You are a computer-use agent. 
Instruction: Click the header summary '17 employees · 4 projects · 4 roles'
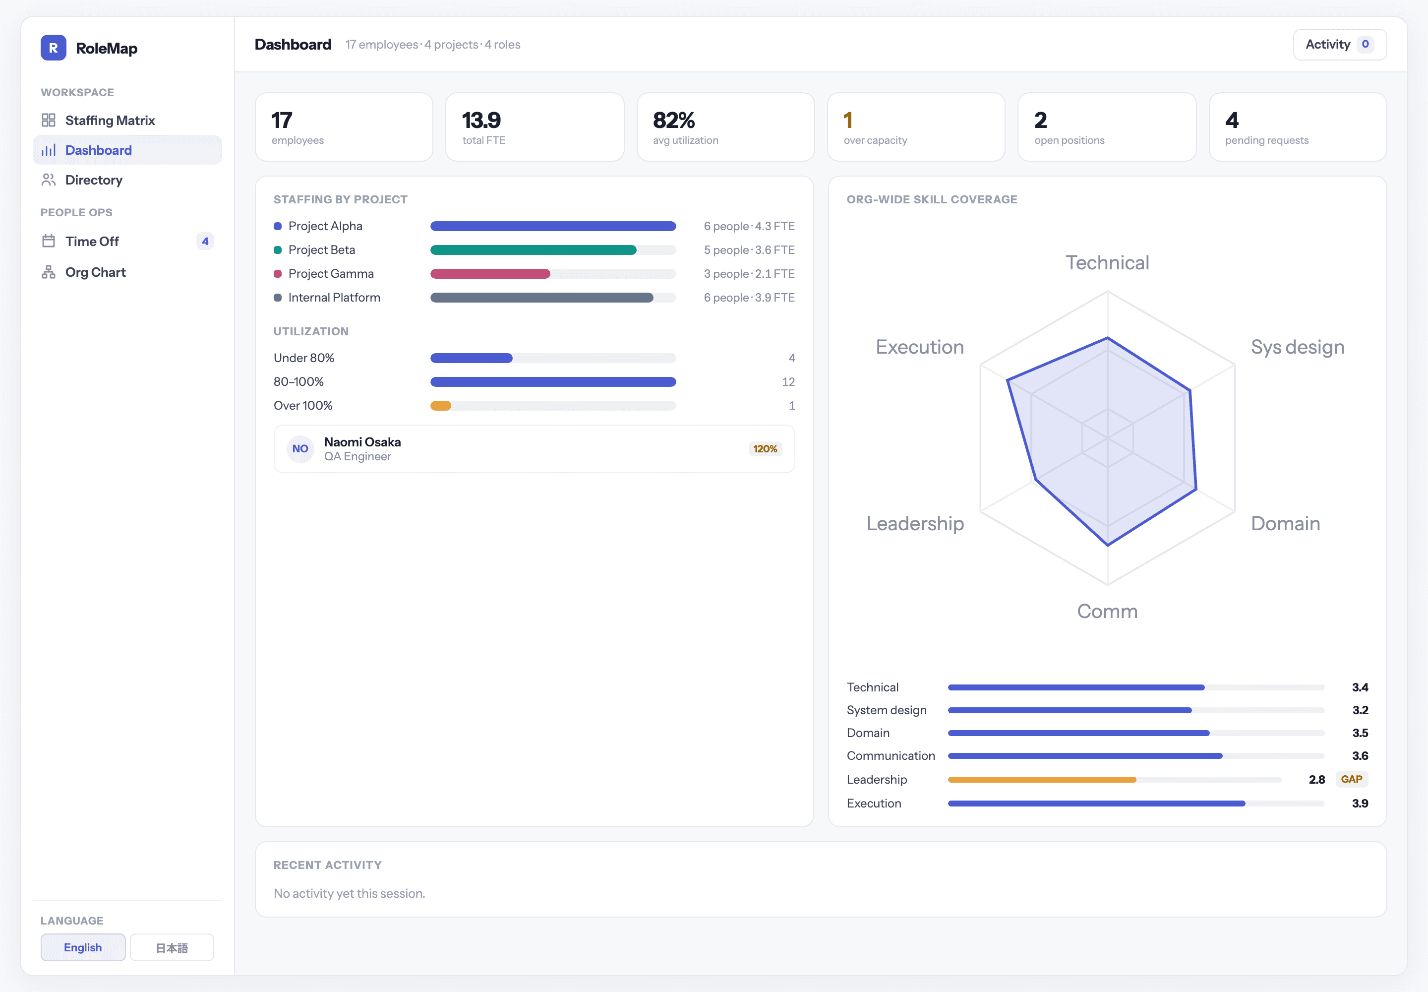point(432,45)
